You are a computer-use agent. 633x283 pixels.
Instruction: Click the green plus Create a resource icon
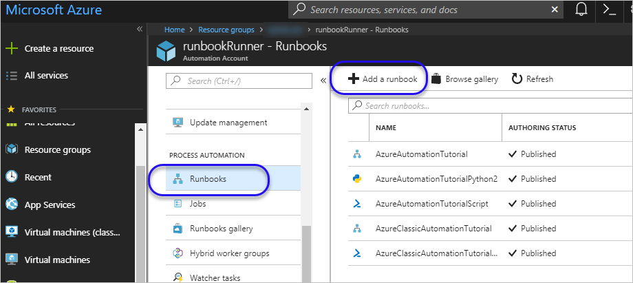click(12, 48)
